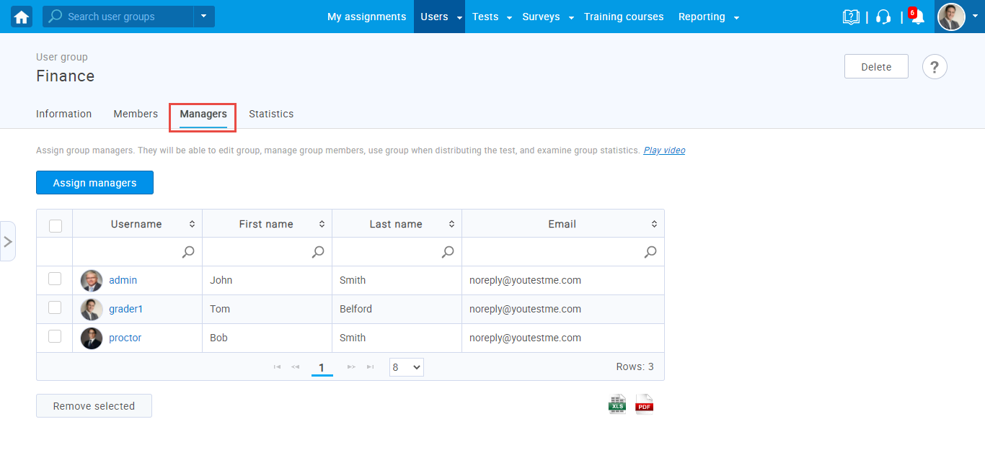Click the home icon in top bar
Screen dimensions: 985x450
[x=22, y=17]
